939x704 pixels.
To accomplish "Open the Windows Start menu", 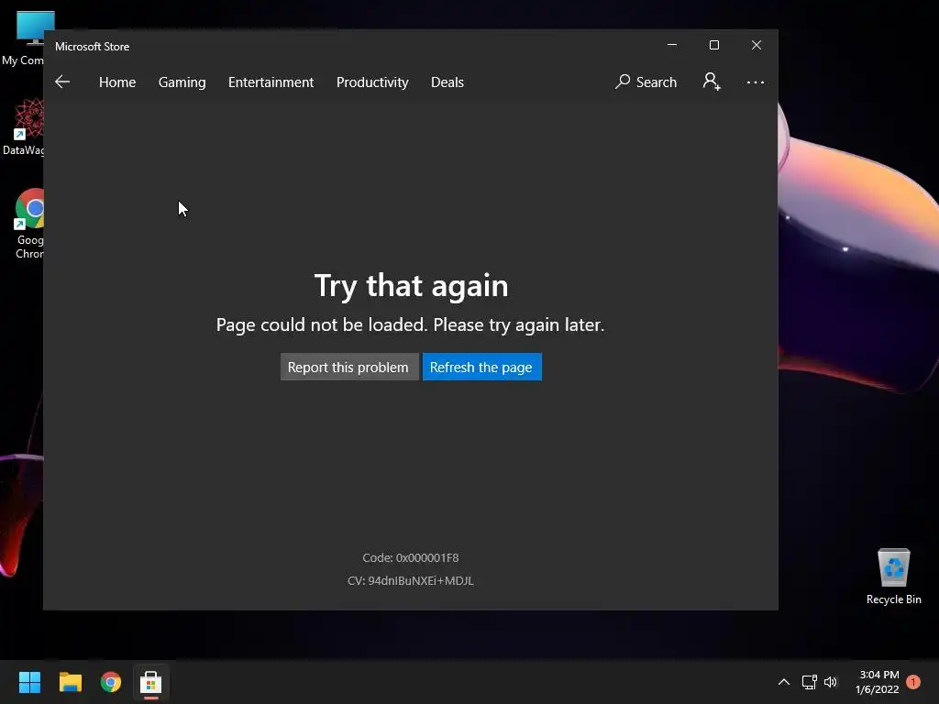I will click(29, 682).
